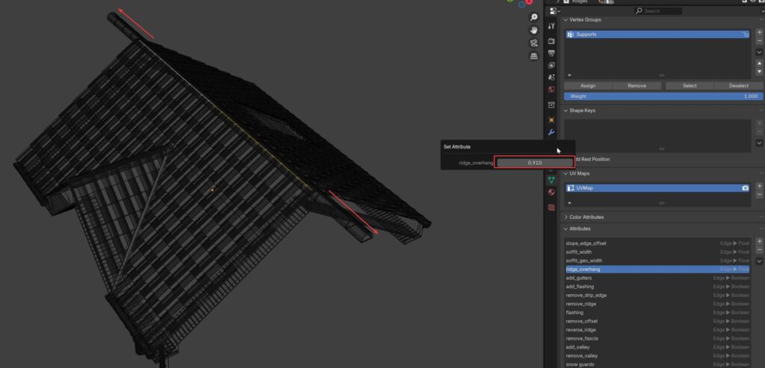Collapse the UV Maps panel
Image resolution: width=765 pixels, height=368 pixels.
[x=566, y=173]
